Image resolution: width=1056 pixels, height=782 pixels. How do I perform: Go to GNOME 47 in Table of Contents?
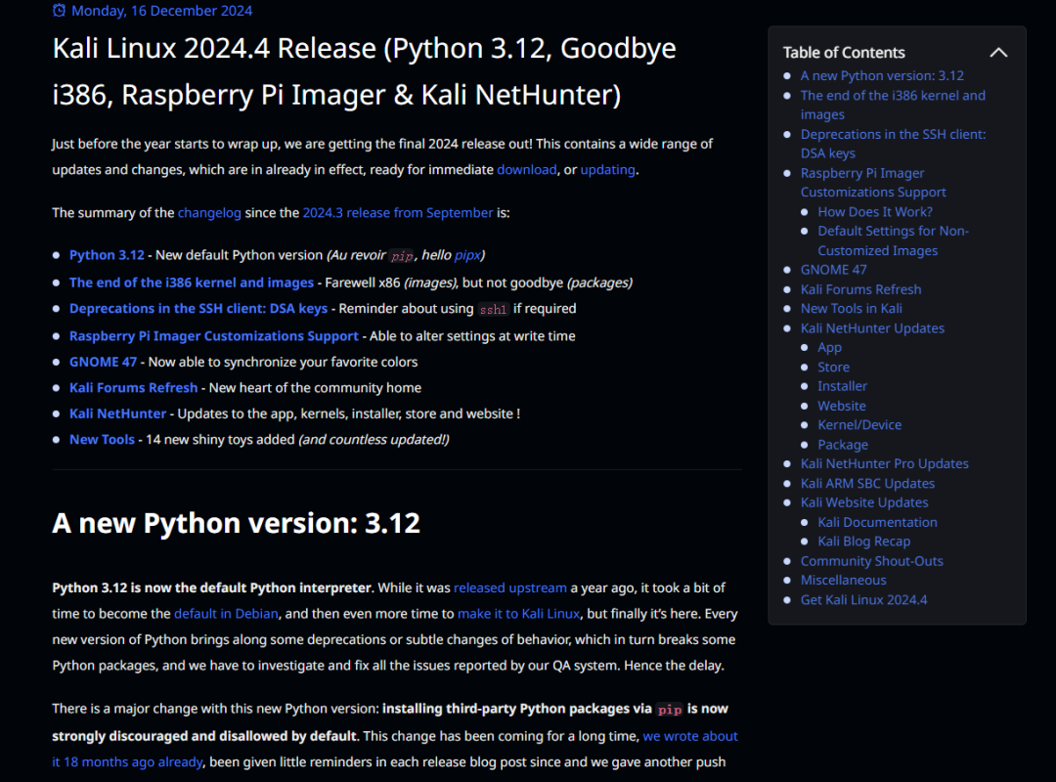click(x=833, y=270)
